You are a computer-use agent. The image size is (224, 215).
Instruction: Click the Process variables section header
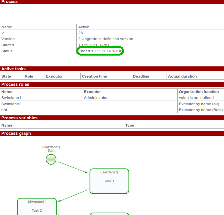[x=19, y=118]
